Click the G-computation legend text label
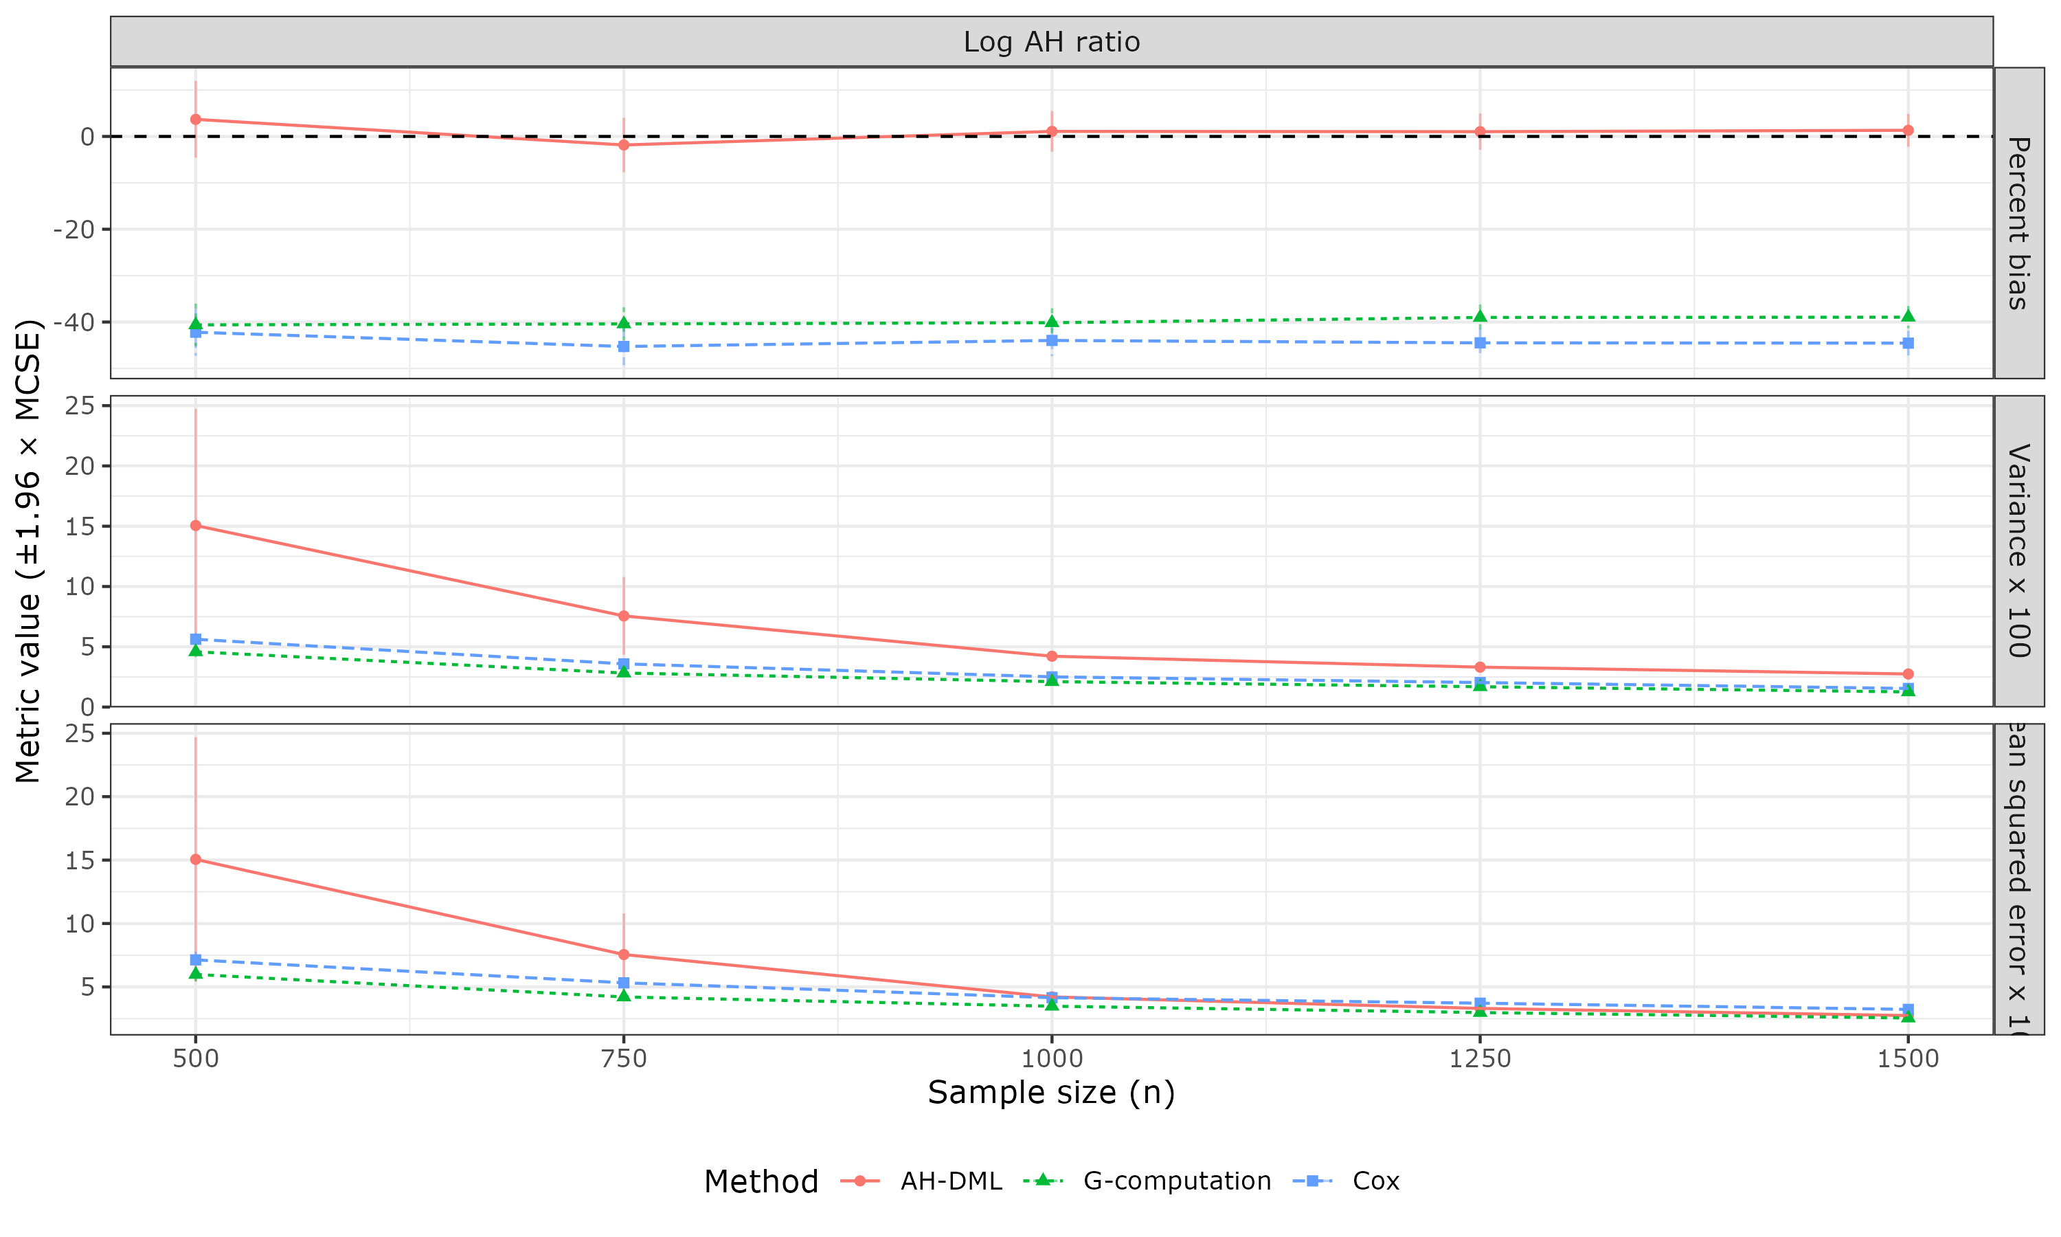Viewport: 2061px width, 1237px height. point(1177,1181)
